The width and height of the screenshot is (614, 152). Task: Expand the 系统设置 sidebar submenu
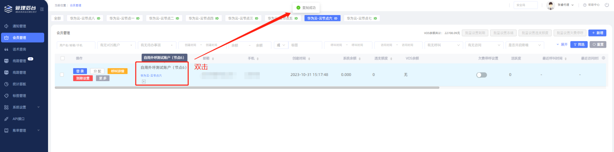38,107
